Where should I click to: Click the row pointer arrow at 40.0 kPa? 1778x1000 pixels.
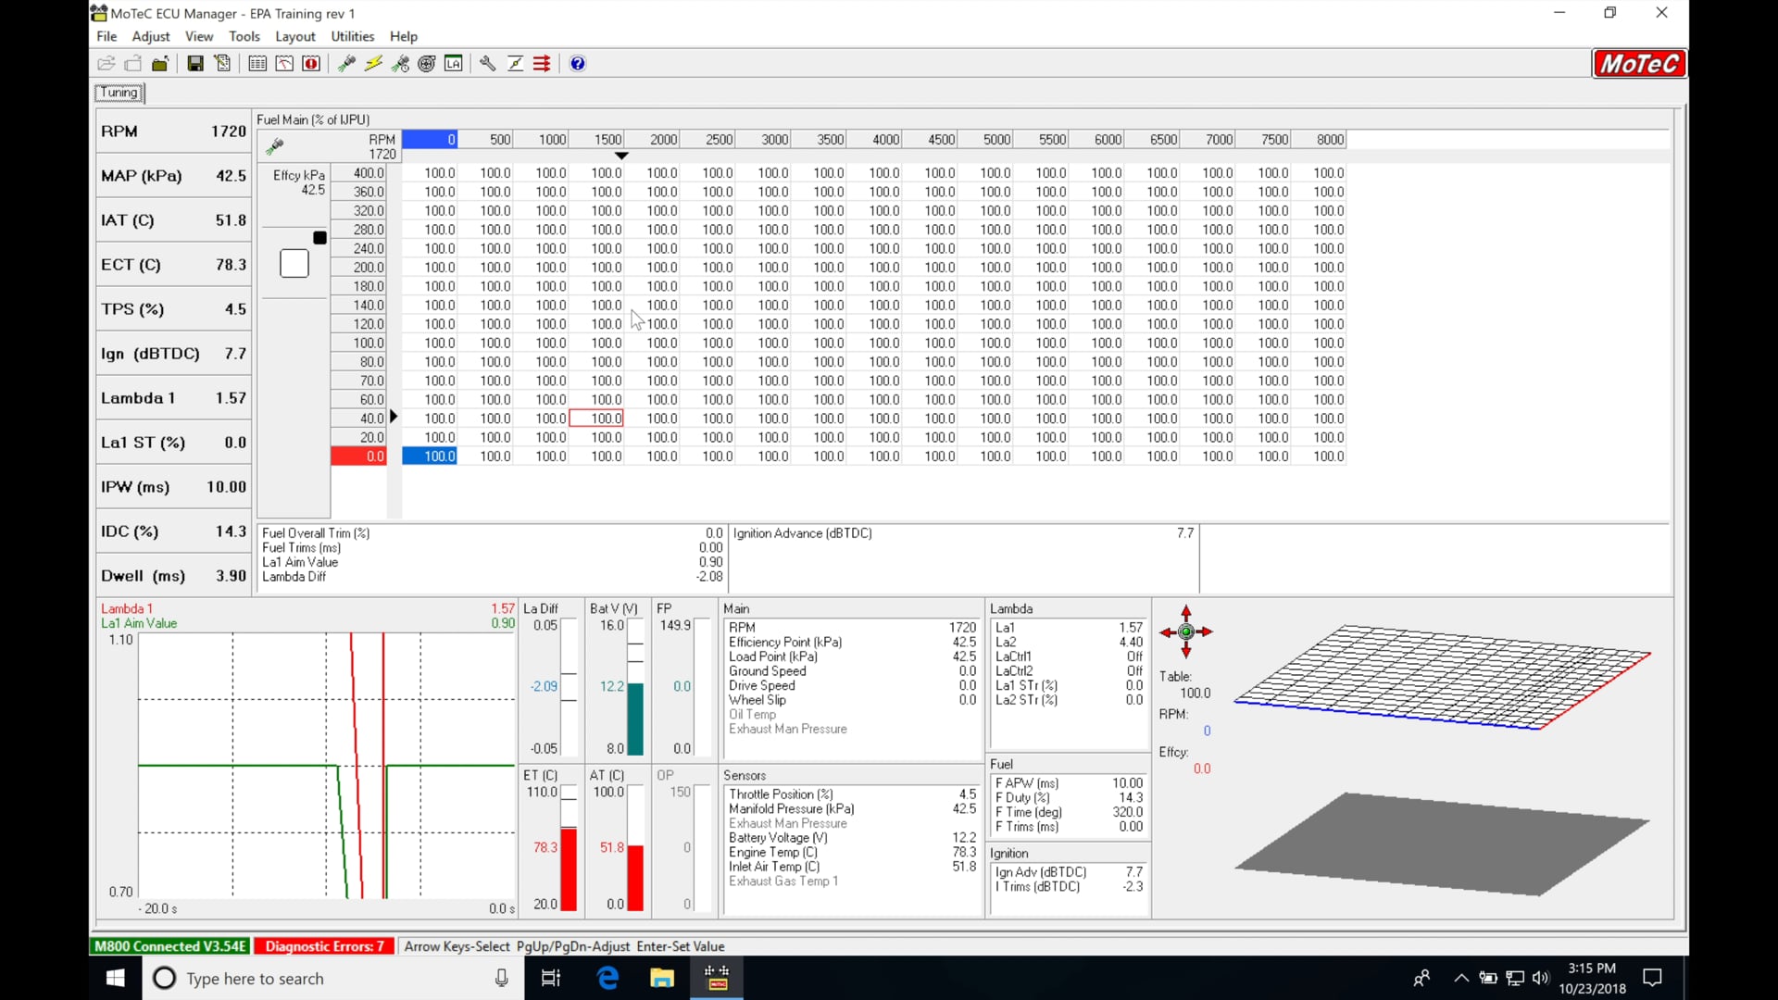[394, 418]
